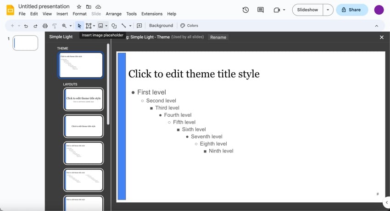Click the Print icon
The height and width of the screenshot is (211, 390).
[45, 26]
